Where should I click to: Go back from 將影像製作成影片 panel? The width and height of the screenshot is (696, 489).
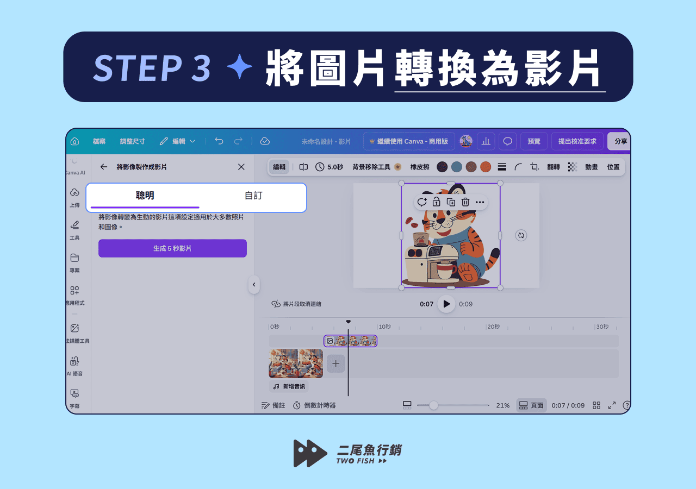tap(104, 167)
